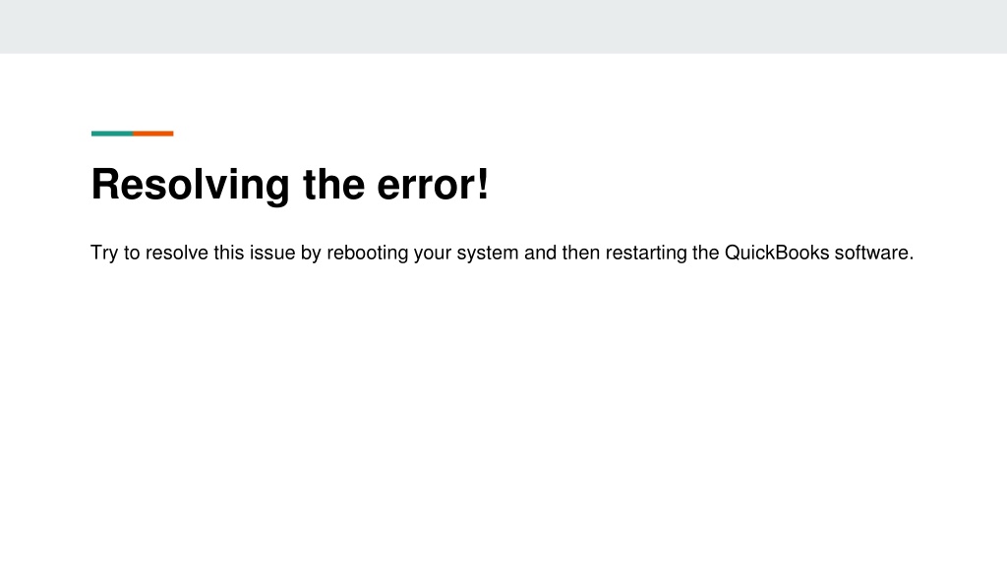Click the word 'then' in the body text

[581, 253]
